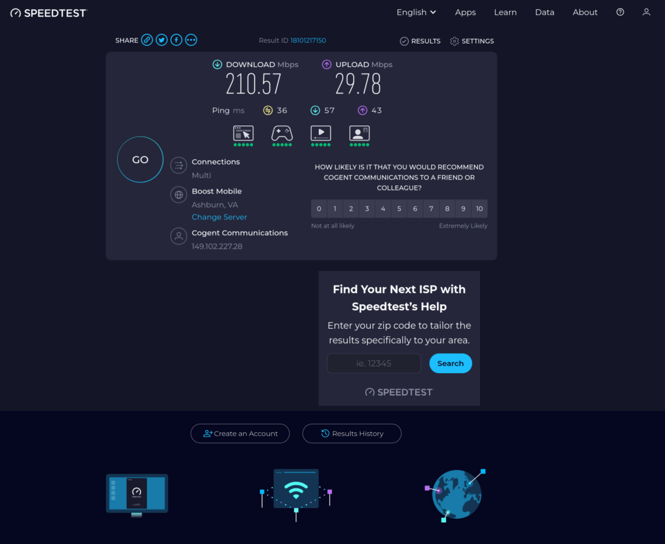Image resolution: width=665 pixels, height=544 pixels.
Task: Click the Connections arrows icon
Action: pyautogui.click(x=179, y=166)
